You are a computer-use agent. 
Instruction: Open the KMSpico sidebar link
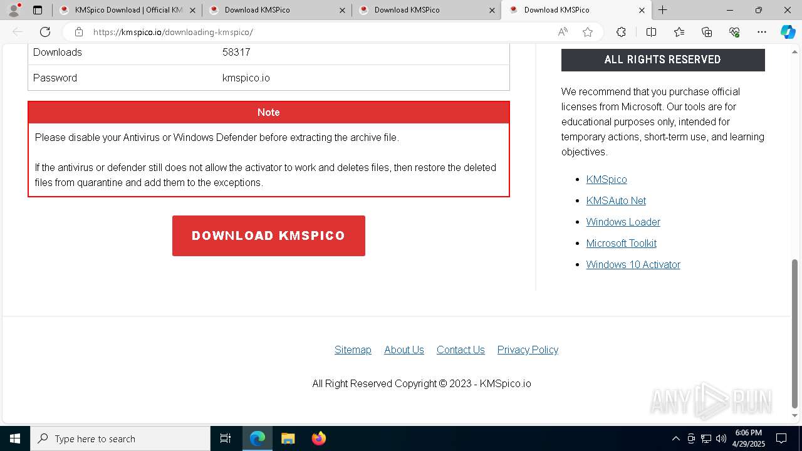pyautogui.click(x=607, y=179)
